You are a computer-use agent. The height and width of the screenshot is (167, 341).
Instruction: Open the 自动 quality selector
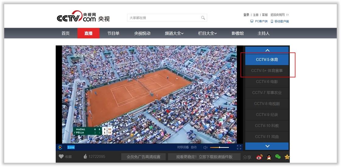click(x=194, y=147)
